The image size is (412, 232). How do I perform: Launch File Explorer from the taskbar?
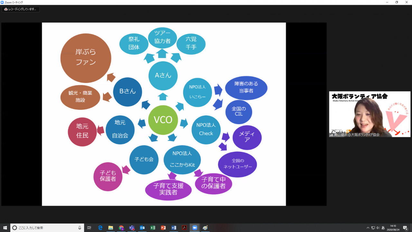(x=111, y=228)
